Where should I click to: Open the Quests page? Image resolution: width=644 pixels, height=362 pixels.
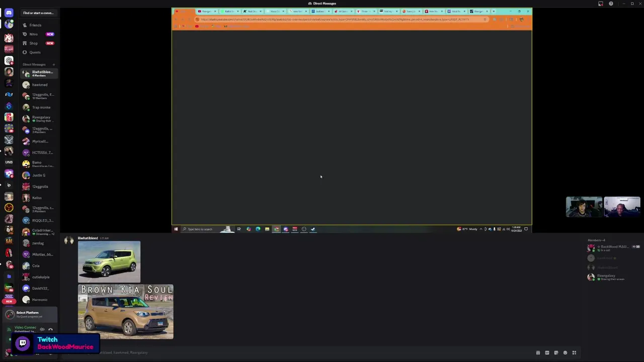click(39, 52)
